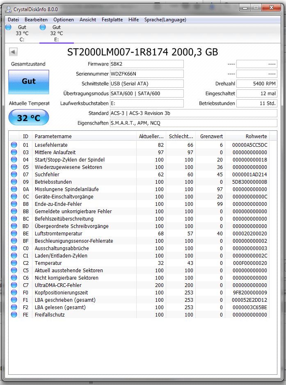Click the Seriennummer field WDZFK66N
This screenshot has height=385, width=286.
point(146,74)
